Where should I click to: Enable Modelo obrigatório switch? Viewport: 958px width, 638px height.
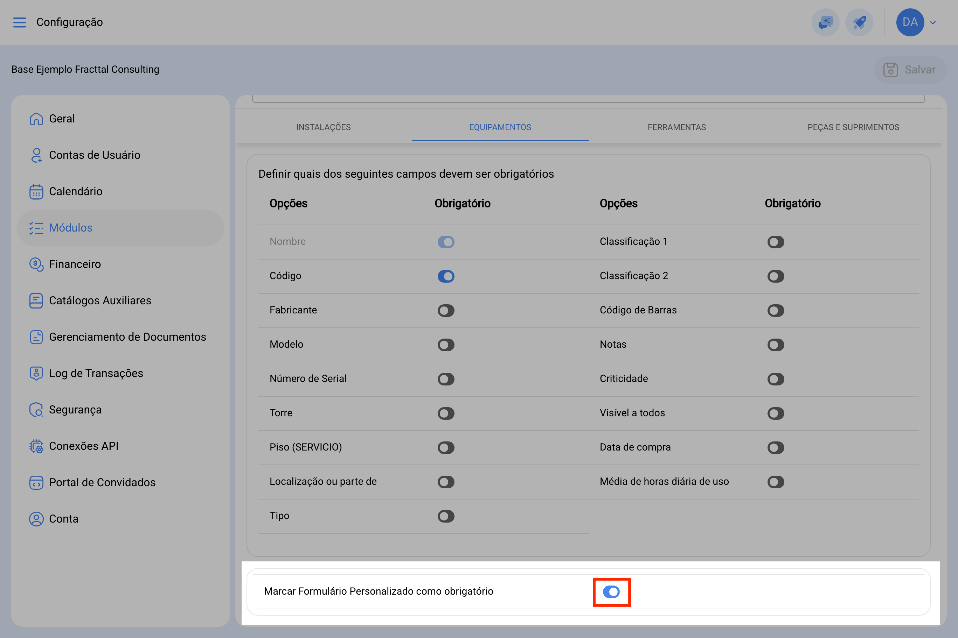click(446, 345)
